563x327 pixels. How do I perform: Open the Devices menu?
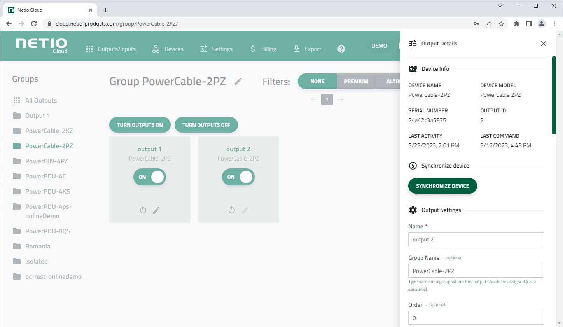[x=168, y=49]
